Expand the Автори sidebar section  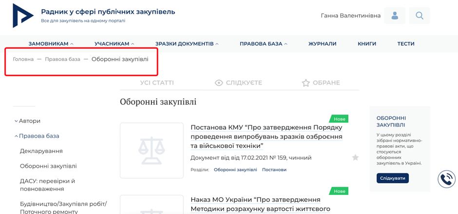(29, 121)
